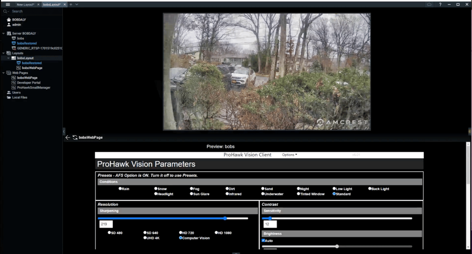472x254 pixels.
Task: Switch to the New Layout tab
Action: (x=26, y=4)
